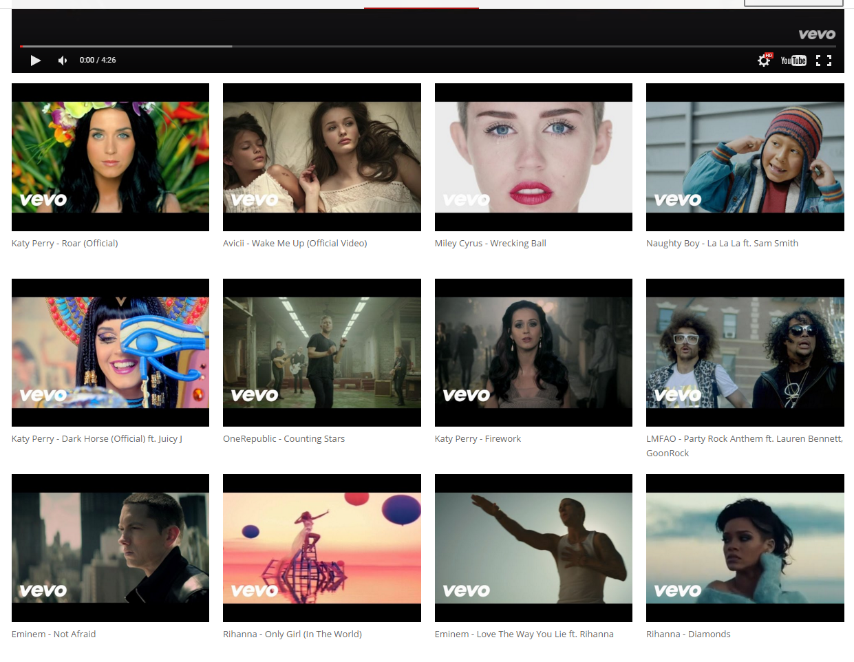
Task: Open Rihanna Diamonds thumbnail
Action: (745, 548)
